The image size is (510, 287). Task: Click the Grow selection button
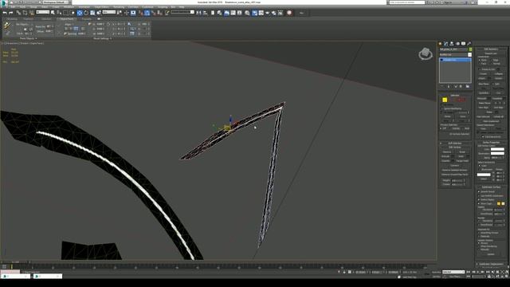tap(462, 116)
